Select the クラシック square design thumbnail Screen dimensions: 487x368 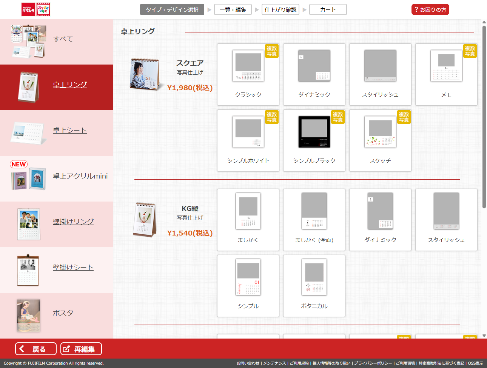pos(248,74)
